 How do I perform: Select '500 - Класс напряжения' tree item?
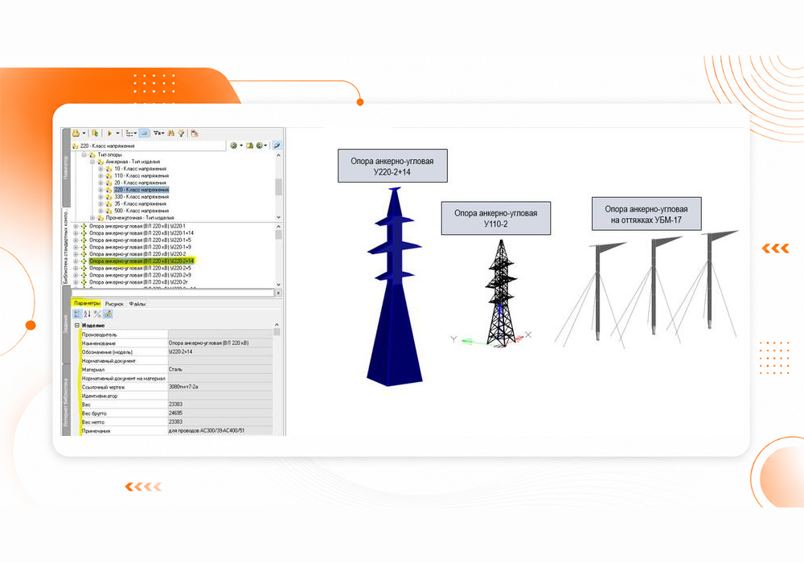142,211
